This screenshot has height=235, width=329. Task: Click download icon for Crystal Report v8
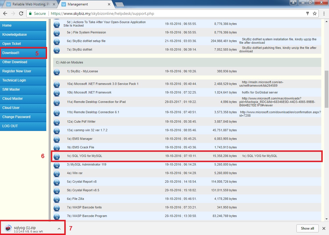57,182
